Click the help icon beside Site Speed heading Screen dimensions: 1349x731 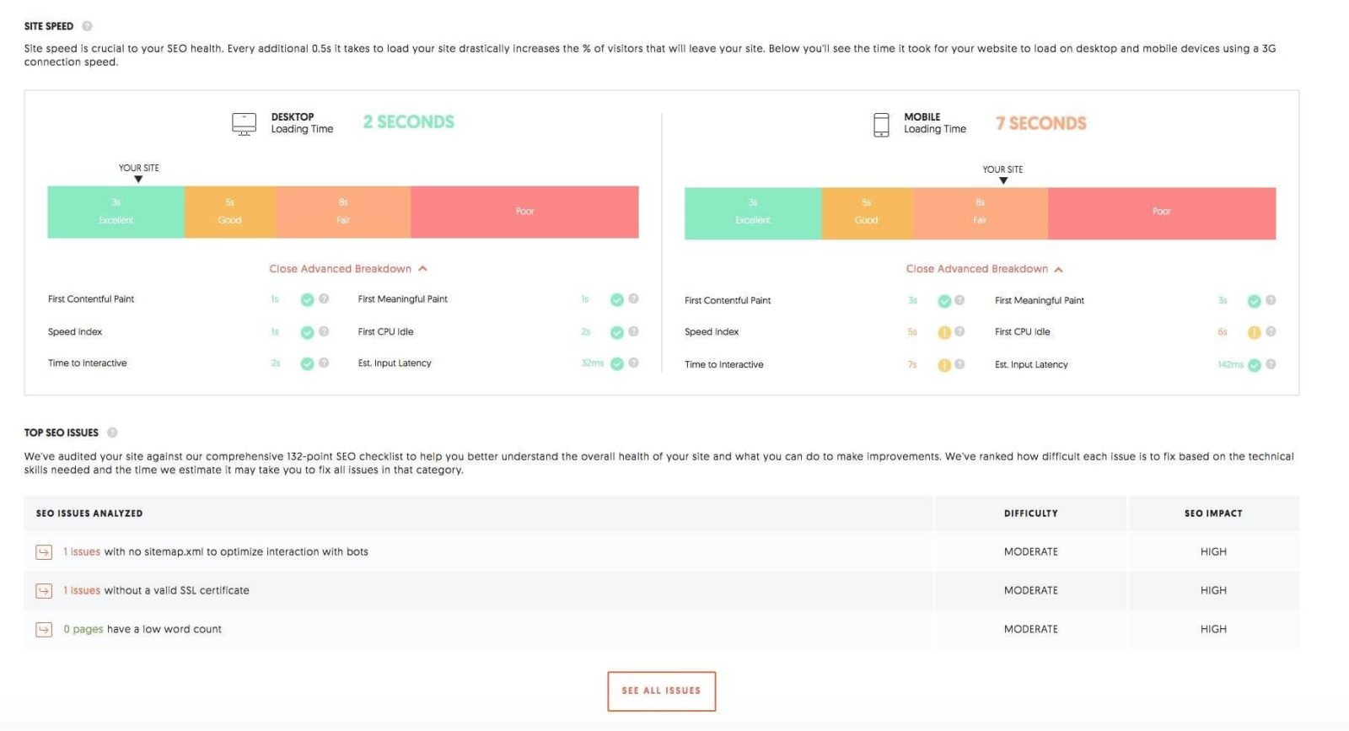point(87,26)
